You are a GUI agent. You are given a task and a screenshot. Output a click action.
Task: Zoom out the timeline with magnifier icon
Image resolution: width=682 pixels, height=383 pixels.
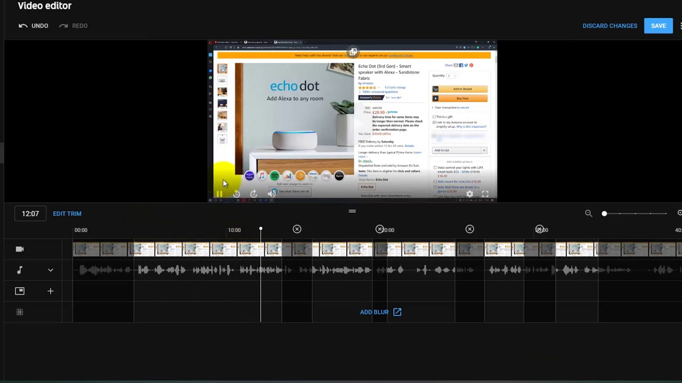588,213
